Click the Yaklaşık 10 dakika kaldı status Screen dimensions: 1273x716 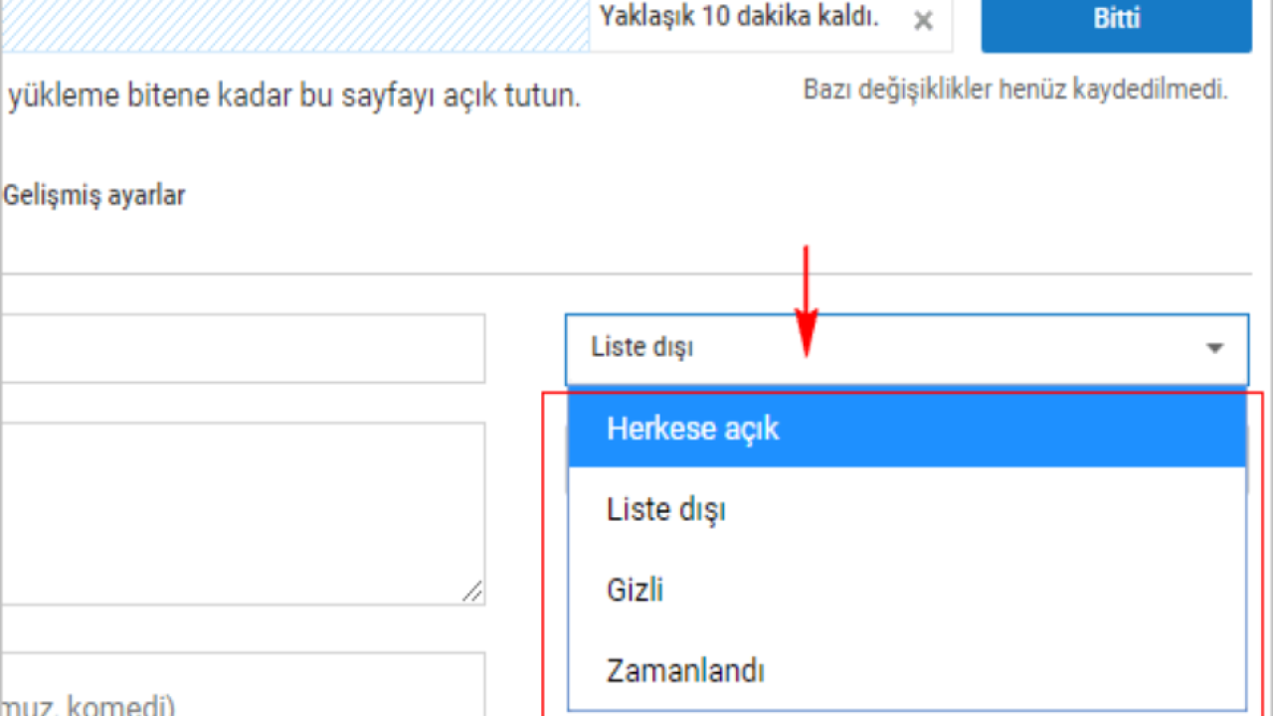click(739, 18)
